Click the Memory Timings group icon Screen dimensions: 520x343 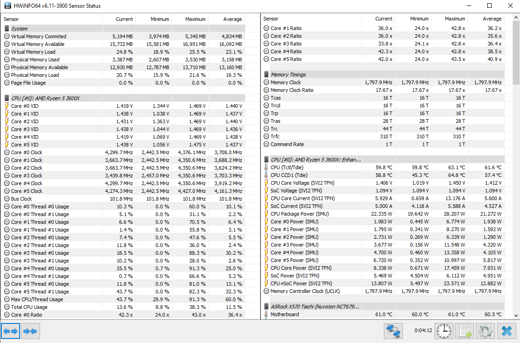tap(266, 75)
